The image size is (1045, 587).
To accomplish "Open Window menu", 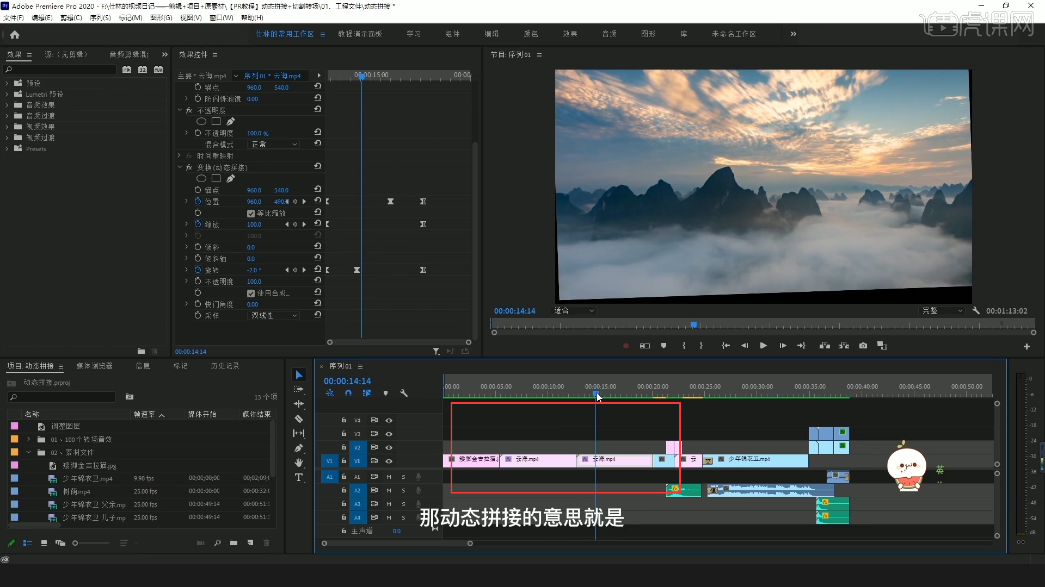I will pyautogui.click(x=221, y=18).
